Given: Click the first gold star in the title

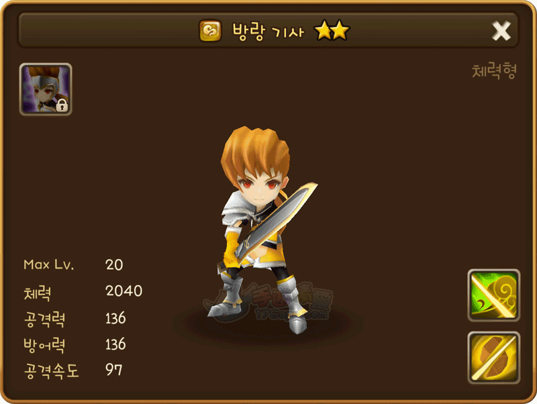Looking at the screenshot, I should pos(324,30).
